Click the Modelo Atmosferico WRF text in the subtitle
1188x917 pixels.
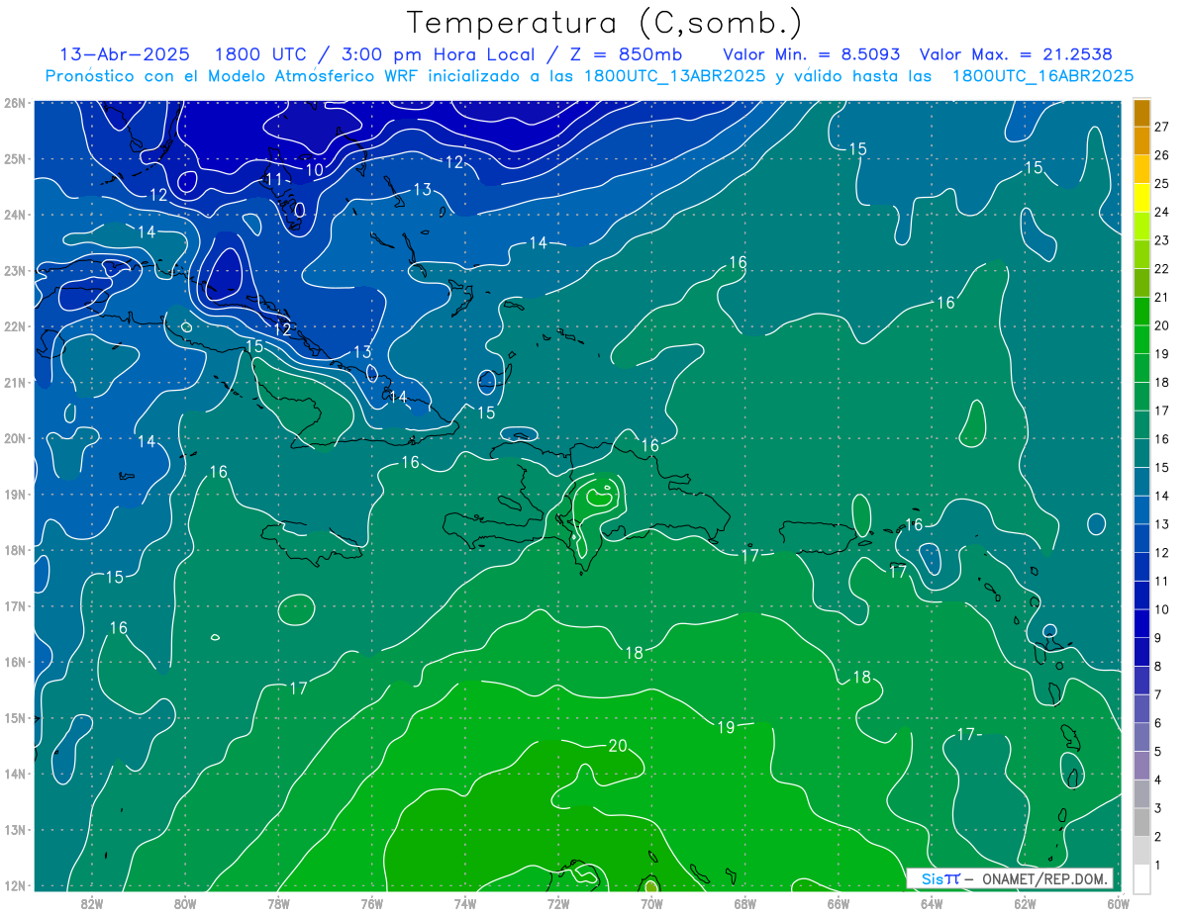tap(307, 76)
